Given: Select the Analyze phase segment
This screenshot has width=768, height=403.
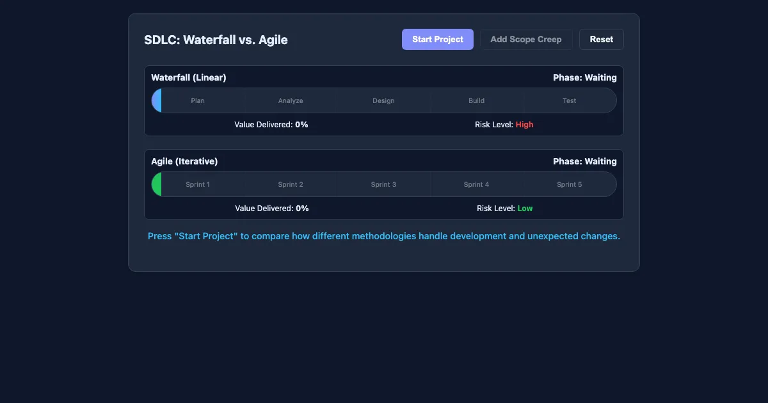Looking at the screenshot, I should [291, 100].
